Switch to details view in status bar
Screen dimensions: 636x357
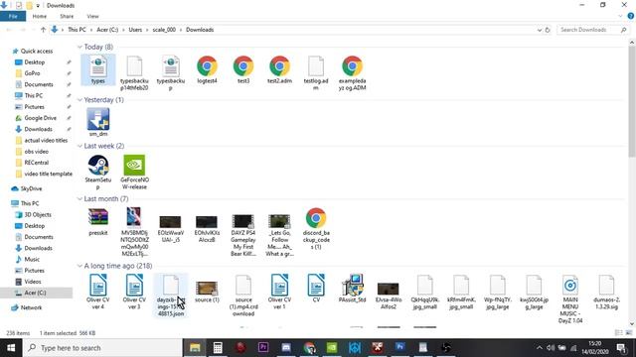pos(618,333)
